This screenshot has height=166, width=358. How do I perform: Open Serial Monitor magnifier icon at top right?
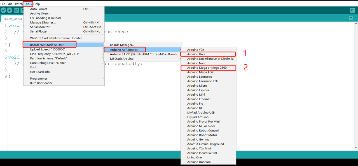(x=352, y=10)
